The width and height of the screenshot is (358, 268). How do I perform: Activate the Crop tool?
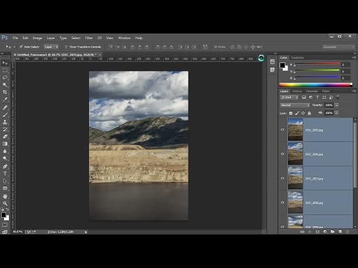pyautogui.click(x=5, y=92)
